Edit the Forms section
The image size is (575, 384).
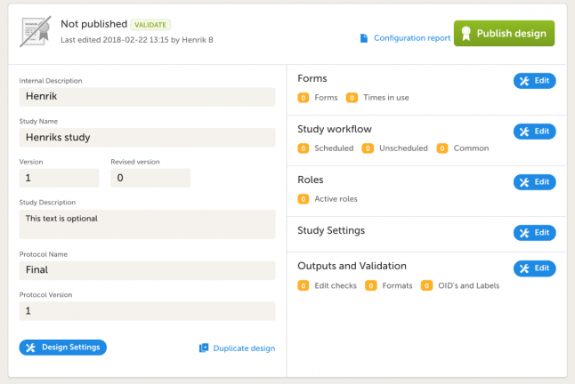tap(534, 81)
